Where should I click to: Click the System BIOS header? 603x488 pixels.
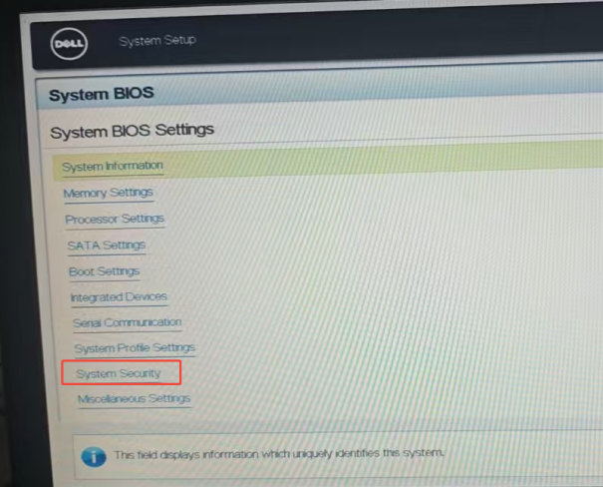[x=101, y=95]
